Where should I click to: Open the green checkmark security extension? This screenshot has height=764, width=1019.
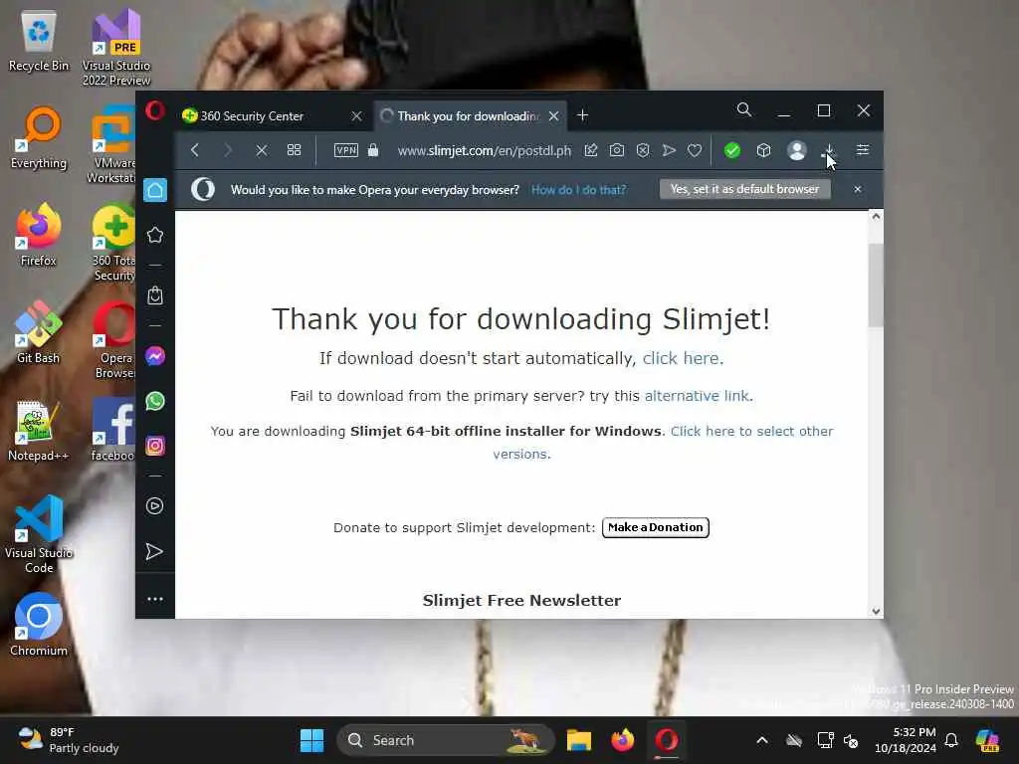click(732, 150)
